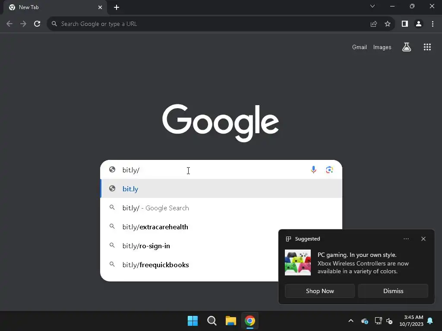Open the Gmail link

[360, 47]
